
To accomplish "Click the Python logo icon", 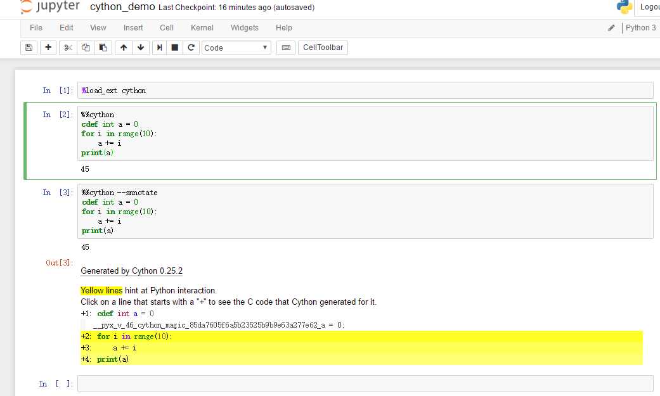I will [x=624, y=7].
